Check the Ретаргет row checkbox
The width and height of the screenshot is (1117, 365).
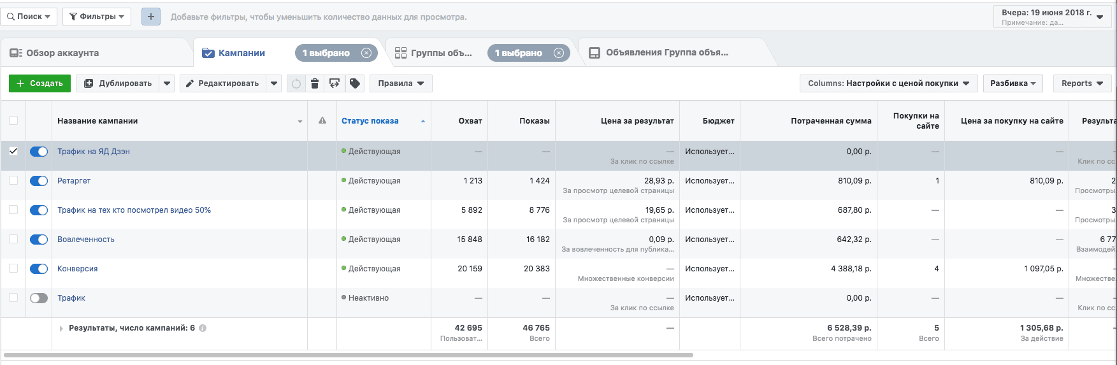(x=13, y=180)
